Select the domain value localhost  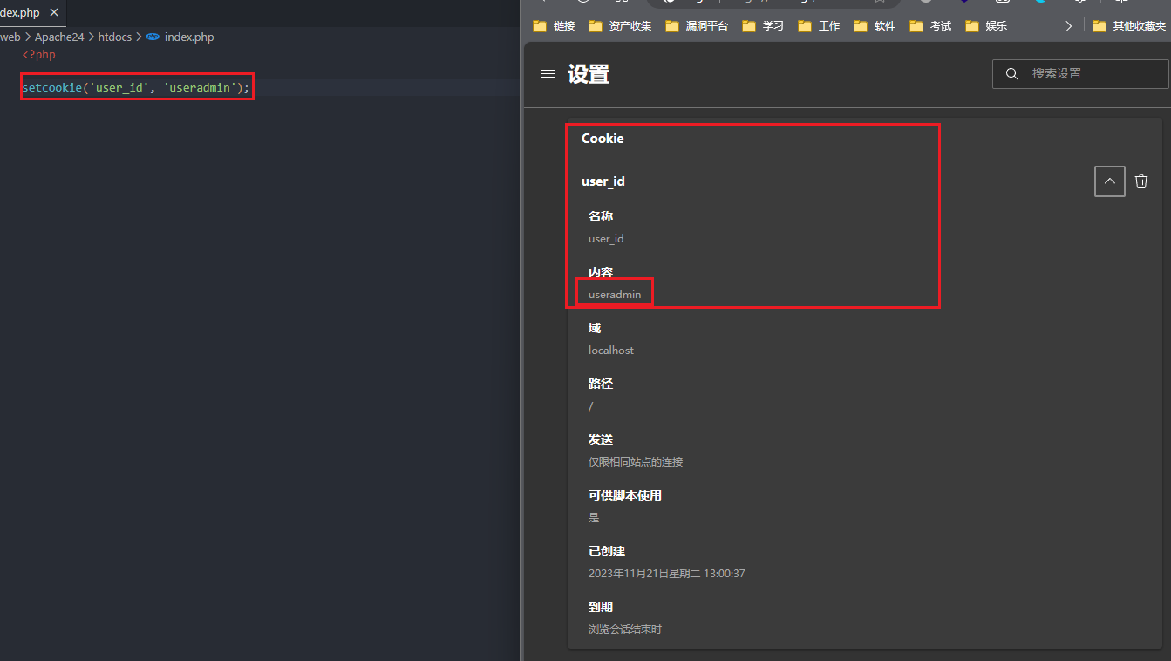coord(611,351)
